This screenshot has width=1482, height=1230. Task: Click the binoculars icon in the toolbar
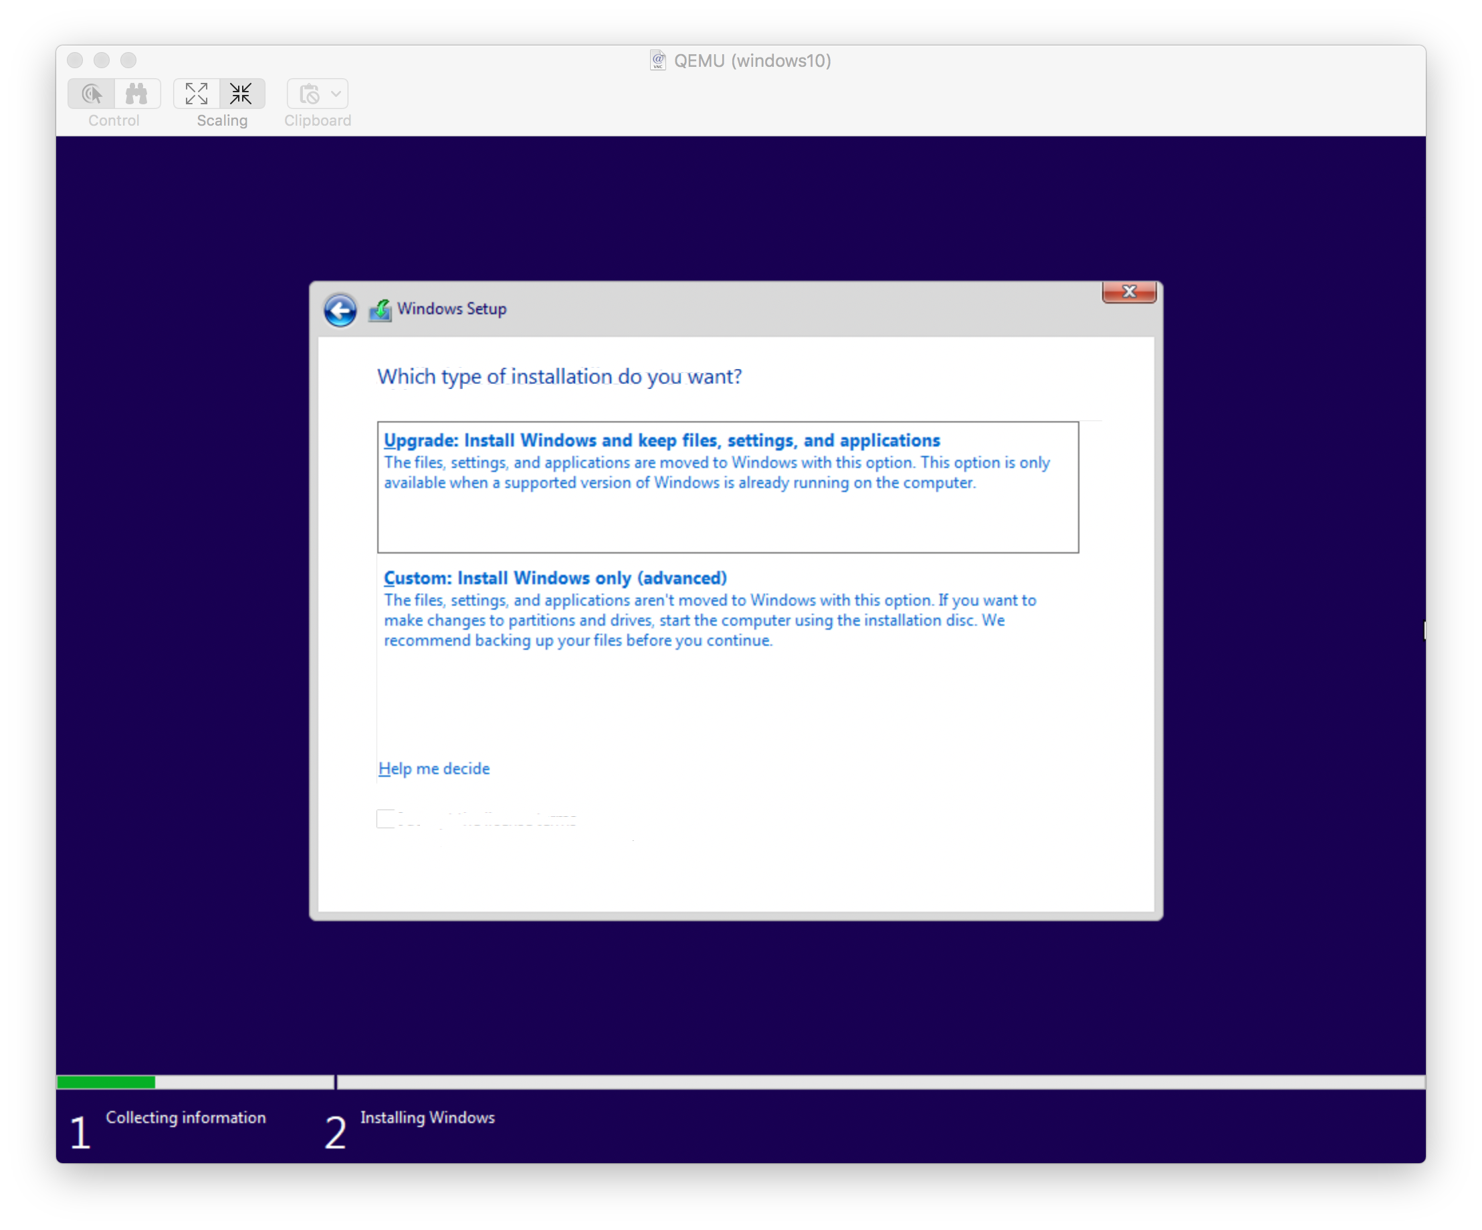[138, 94]
